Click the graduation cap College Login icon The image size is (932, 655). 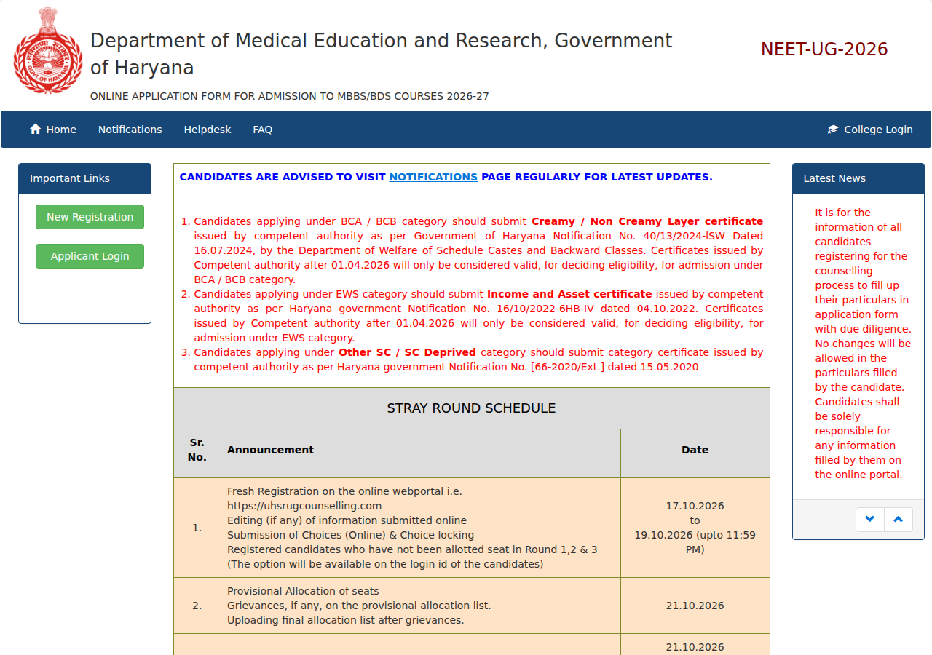833,130
